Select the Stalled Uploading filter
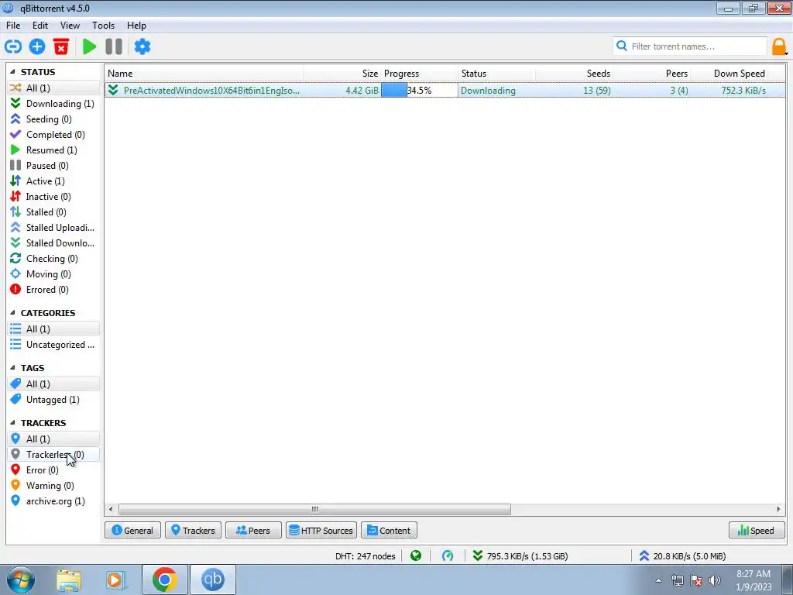The width and height of the screenshot is (793, 595). tap(53, 228)
